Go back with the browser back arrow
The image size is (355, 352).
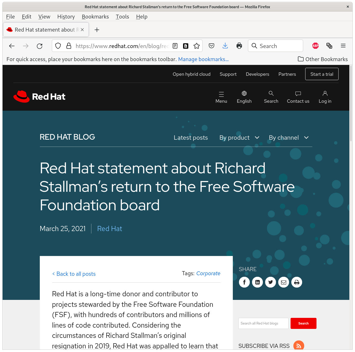click(x=12, y=46)
